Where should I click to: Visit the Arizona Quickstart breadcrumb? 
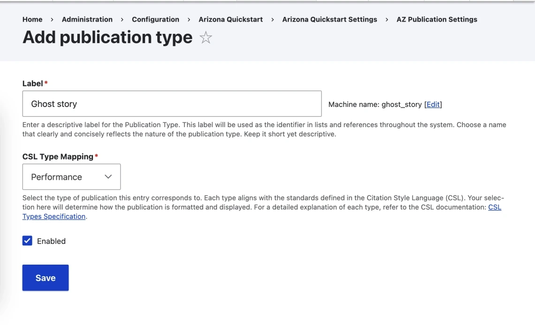230,19
